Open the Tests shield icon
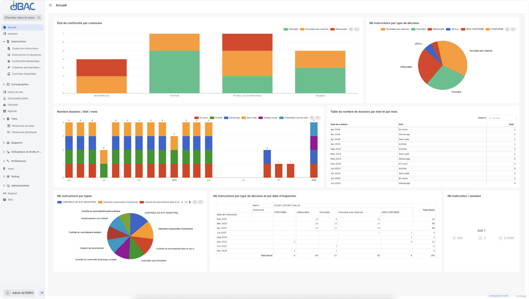 (x=4, y=169)
